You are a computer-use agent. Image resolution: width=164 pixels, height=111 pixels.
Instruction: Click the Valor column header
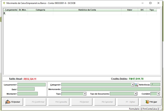point(130,10)
